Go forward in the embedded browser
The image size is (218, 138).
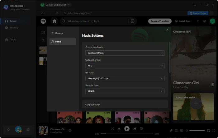(x=52, y=13)
